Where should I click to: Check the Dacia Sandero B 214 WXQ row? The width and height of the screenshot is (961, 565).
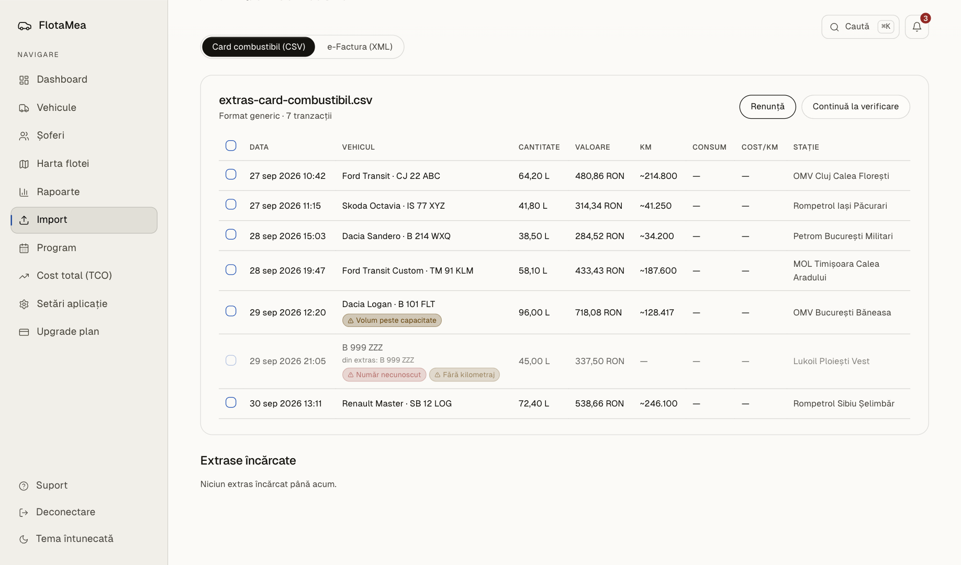point(231,234)
